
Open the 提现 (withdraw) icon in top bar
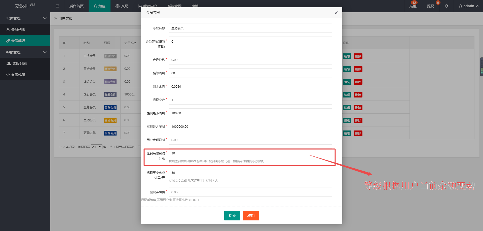431,6
